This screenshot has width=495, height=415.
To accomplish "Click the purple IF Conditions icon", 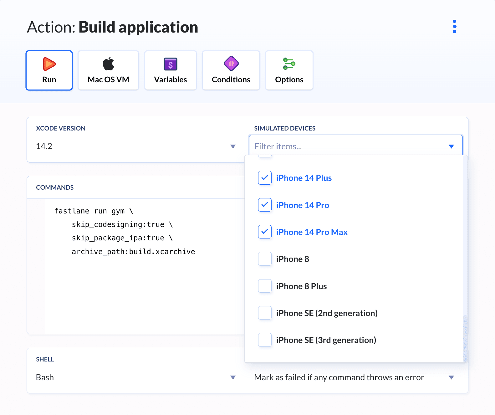I will (x=231, y=64).
